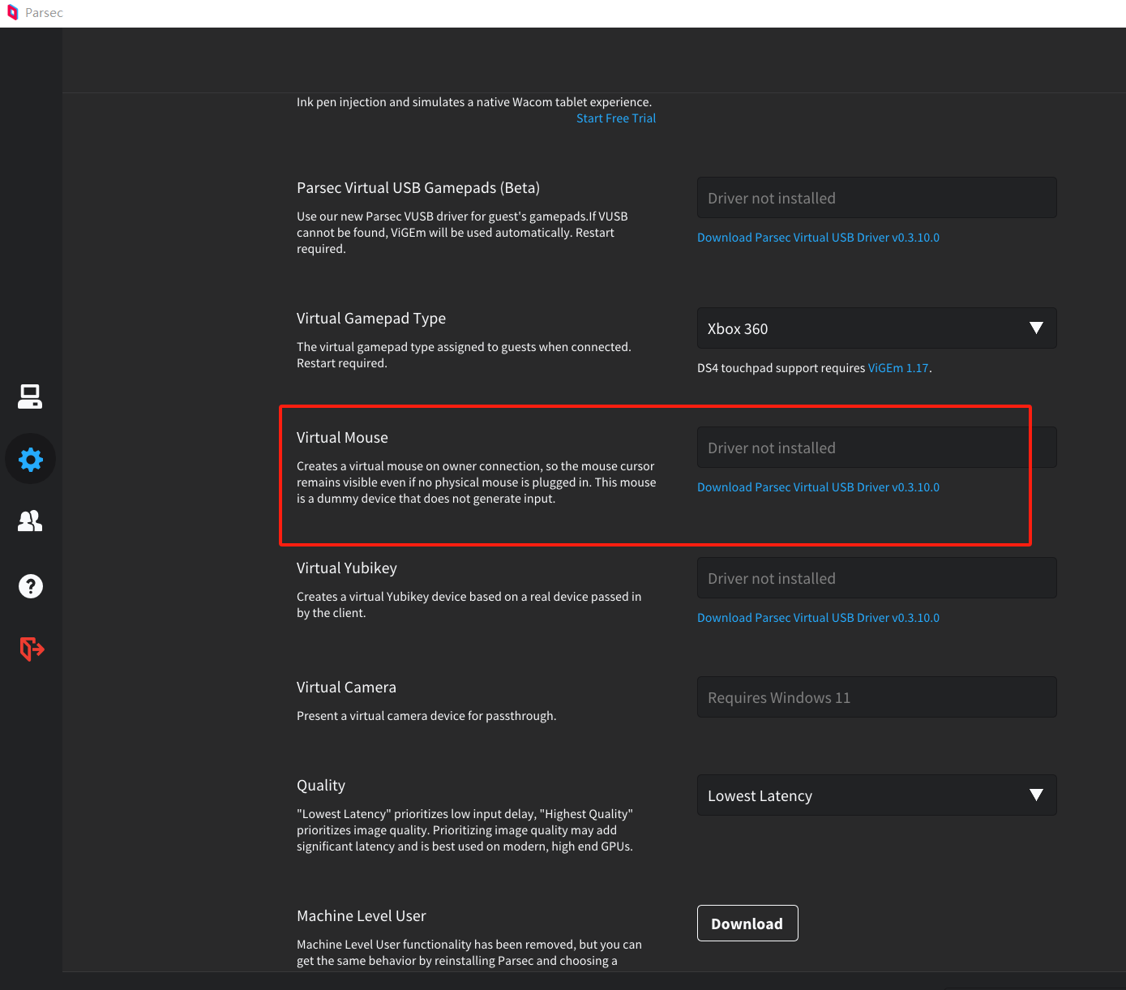Screen dimensions: 1126x990
Task: Open the Help question mark icon
Action: tap(31, 586)
